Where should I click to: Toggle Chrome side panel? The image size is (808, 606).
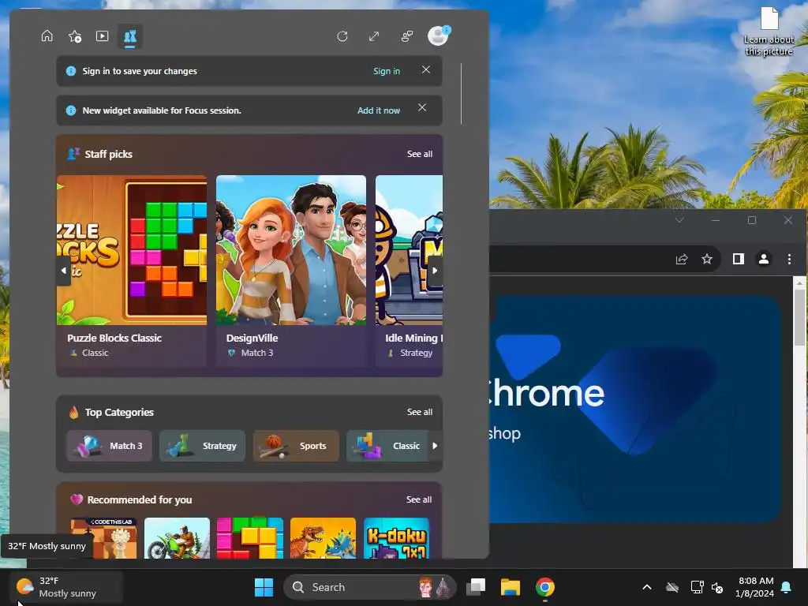point(739,259)
